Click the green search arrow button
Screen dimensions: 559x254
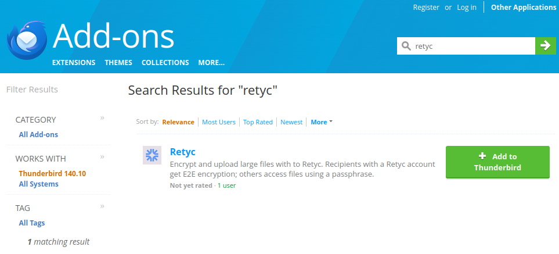[546, 46]
